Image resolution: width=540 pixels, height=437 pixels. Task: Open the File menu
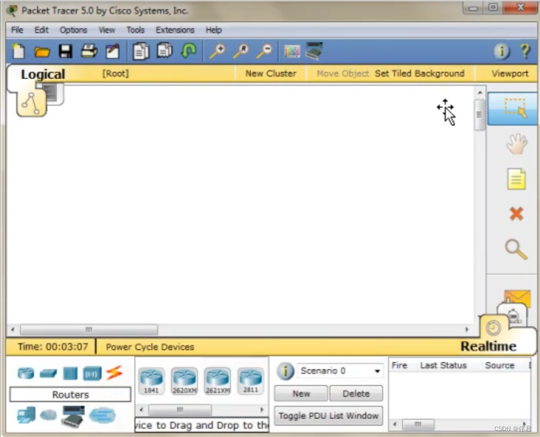pyautogui.click(x=17, y=30)
